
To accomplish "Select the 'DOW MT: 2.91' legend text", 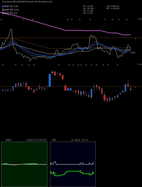I will (x=11, y=10).
